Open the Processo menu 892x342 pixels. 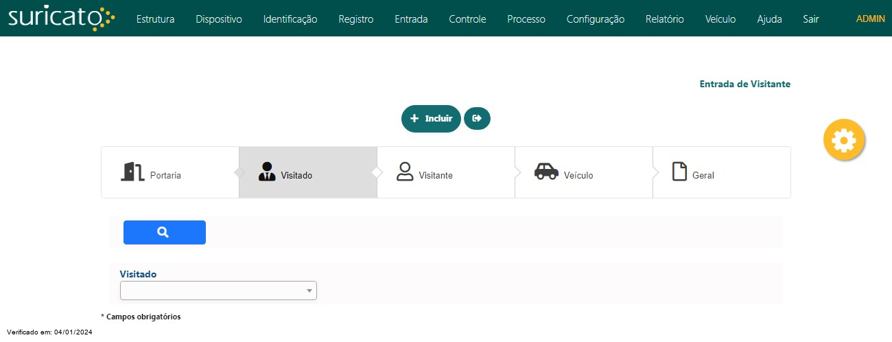click(526, 19)
